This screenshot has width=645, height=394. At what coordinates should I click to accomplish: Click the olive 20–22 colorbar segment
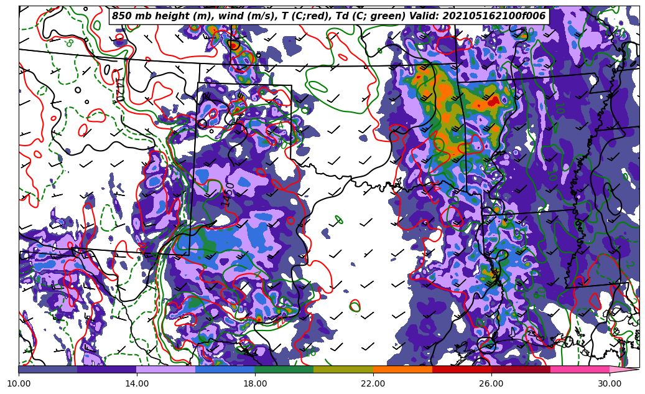point(343,370)
